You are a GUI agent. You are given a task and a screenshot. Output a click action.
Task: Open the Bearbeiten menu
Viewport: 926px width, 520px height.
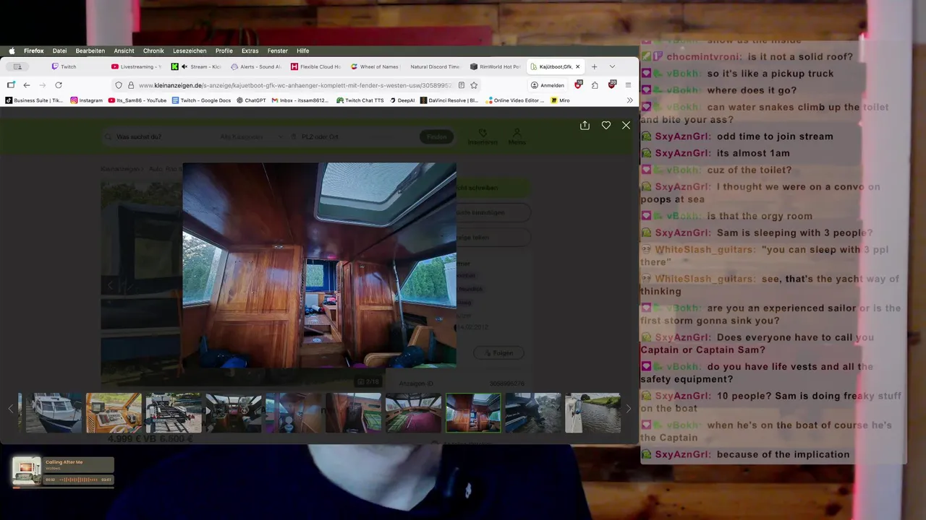[90, 51]
